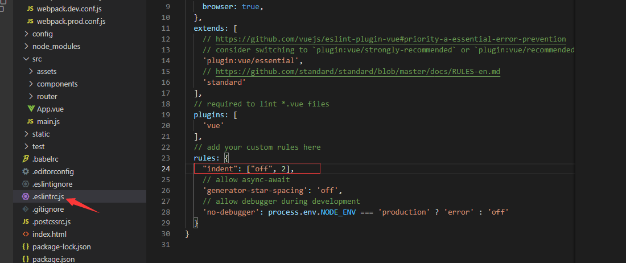Click the '// allow async-await' comment
The height and width of the screenshot is (263, 626).
click(x=246, y=179)
